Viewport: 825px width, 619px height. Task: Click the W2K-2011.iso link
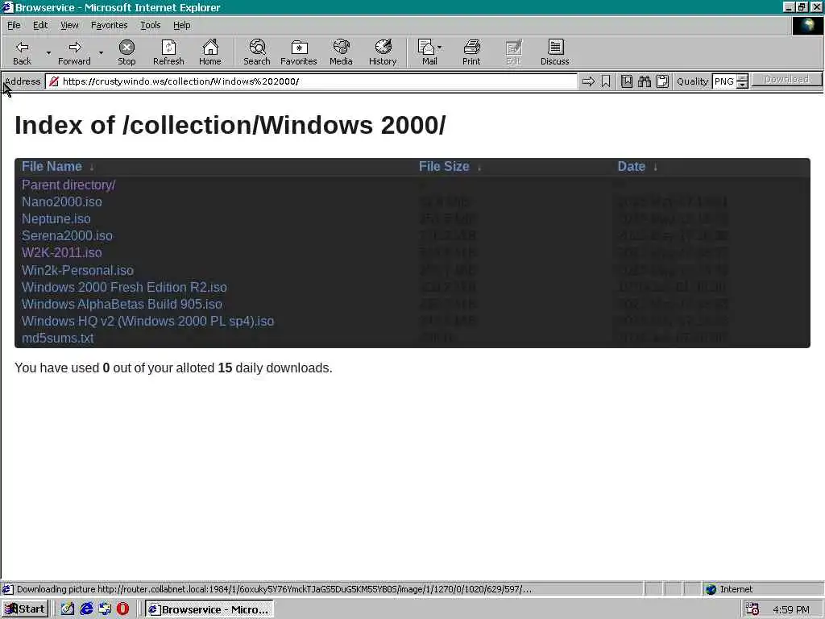coord(61,252)
